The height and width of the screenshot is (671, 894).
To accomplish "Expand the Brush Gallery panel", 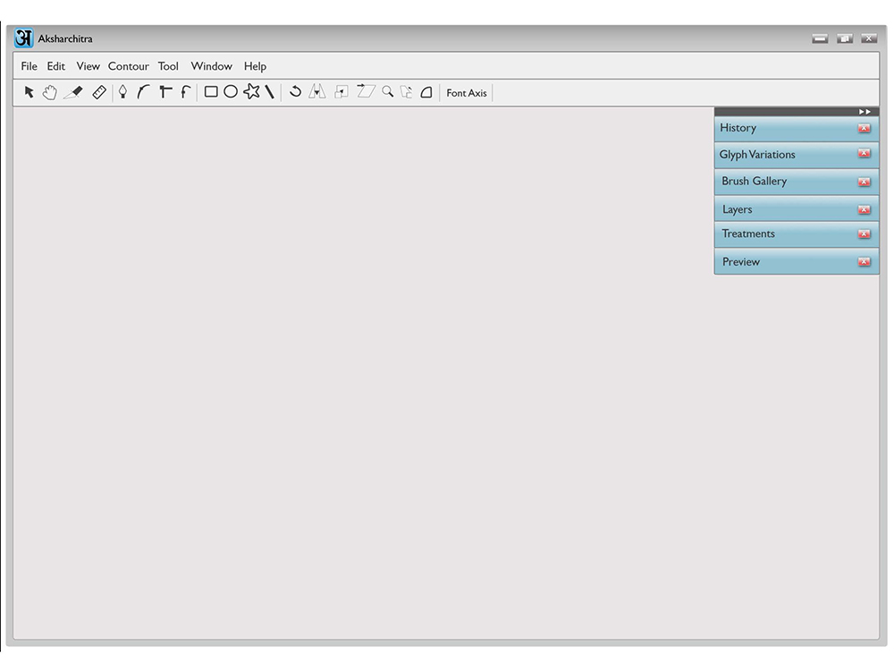I will (797, 182).
